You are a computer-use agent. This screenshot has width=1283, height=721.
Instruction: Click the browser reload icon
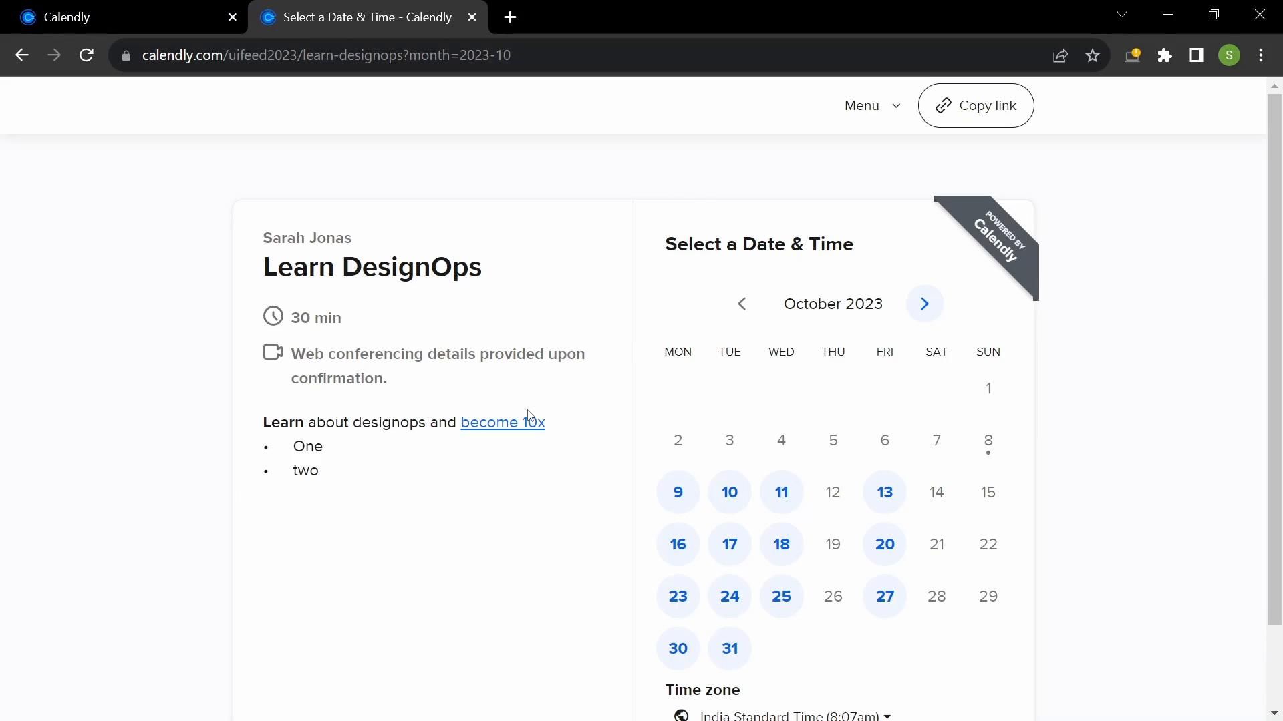pos(86,55)
